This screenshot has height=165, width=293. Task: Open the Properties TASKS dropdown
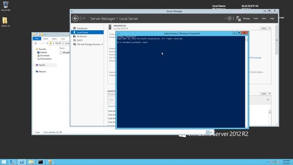pyautogui.click(x=266, y=28)
